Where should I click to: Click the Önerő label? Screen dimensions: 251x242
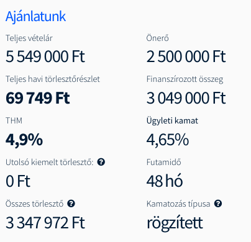(158, 38)
